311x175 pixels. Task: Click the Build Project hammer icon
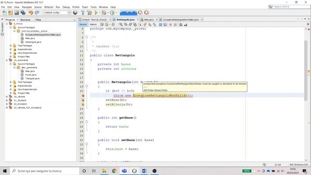[83, 13]
